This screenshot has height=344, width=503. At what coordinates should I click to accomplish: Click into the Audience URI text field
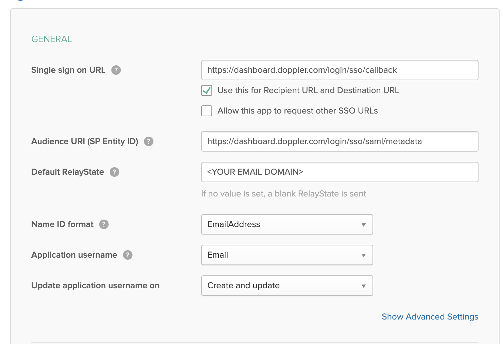pos(340,141)
